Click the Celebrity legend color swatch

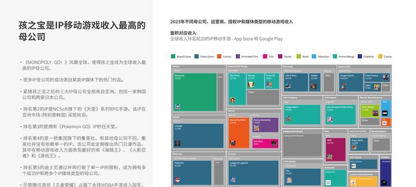(x=360, y=57)
